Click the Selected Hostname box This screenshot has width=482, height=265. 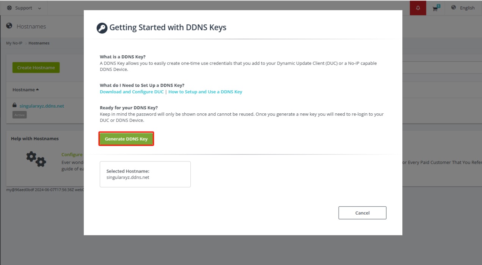pyautogui.click(x=145, y=174)
